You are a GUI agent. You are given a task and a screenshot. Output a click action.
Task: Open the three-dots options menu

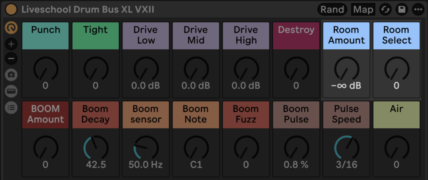click(x=418, y=10)
